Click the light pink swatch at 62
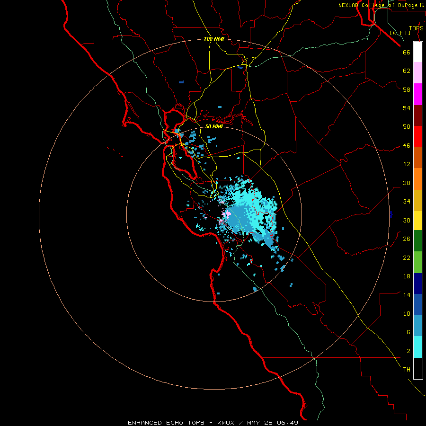The height and width of the screenshot is (426, 426). pyautogui.click(x=418, y=72)
